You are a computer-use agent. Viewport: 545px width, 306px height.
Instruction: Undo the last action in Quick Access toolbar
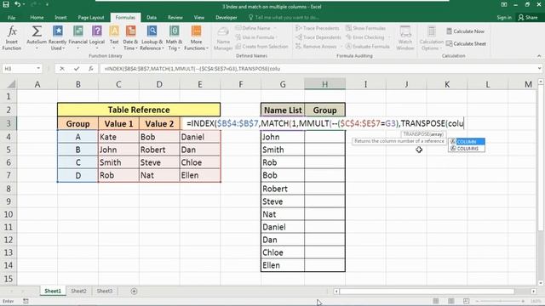(x=17, y=4)
